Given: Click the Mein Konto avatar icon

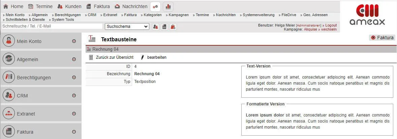Looking at the screenshot, I should click(x=8, y=41).
